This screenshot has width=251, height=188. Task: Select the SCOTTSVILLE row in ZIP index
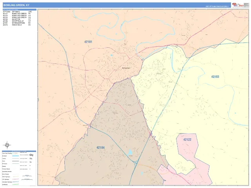(x=17, y=21)
